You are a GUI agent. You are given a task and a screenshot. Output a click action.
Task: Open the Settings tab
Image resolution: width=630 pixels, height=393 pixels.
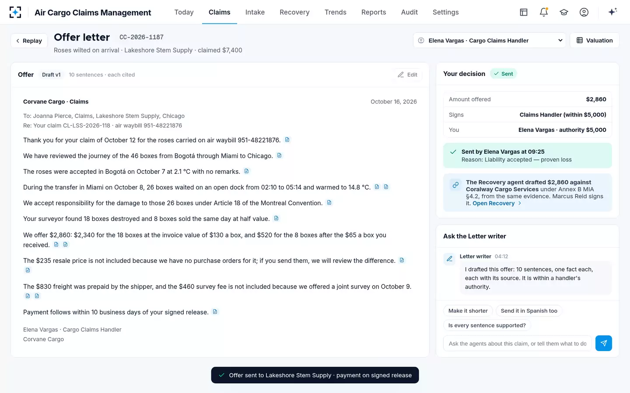pyautogui.click(x=446, y=12)
